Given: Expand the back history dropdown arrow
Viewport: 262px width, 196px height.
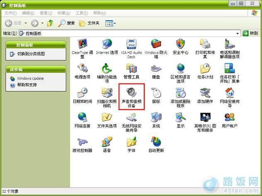Looking at the screenshot, I should 26,23.
